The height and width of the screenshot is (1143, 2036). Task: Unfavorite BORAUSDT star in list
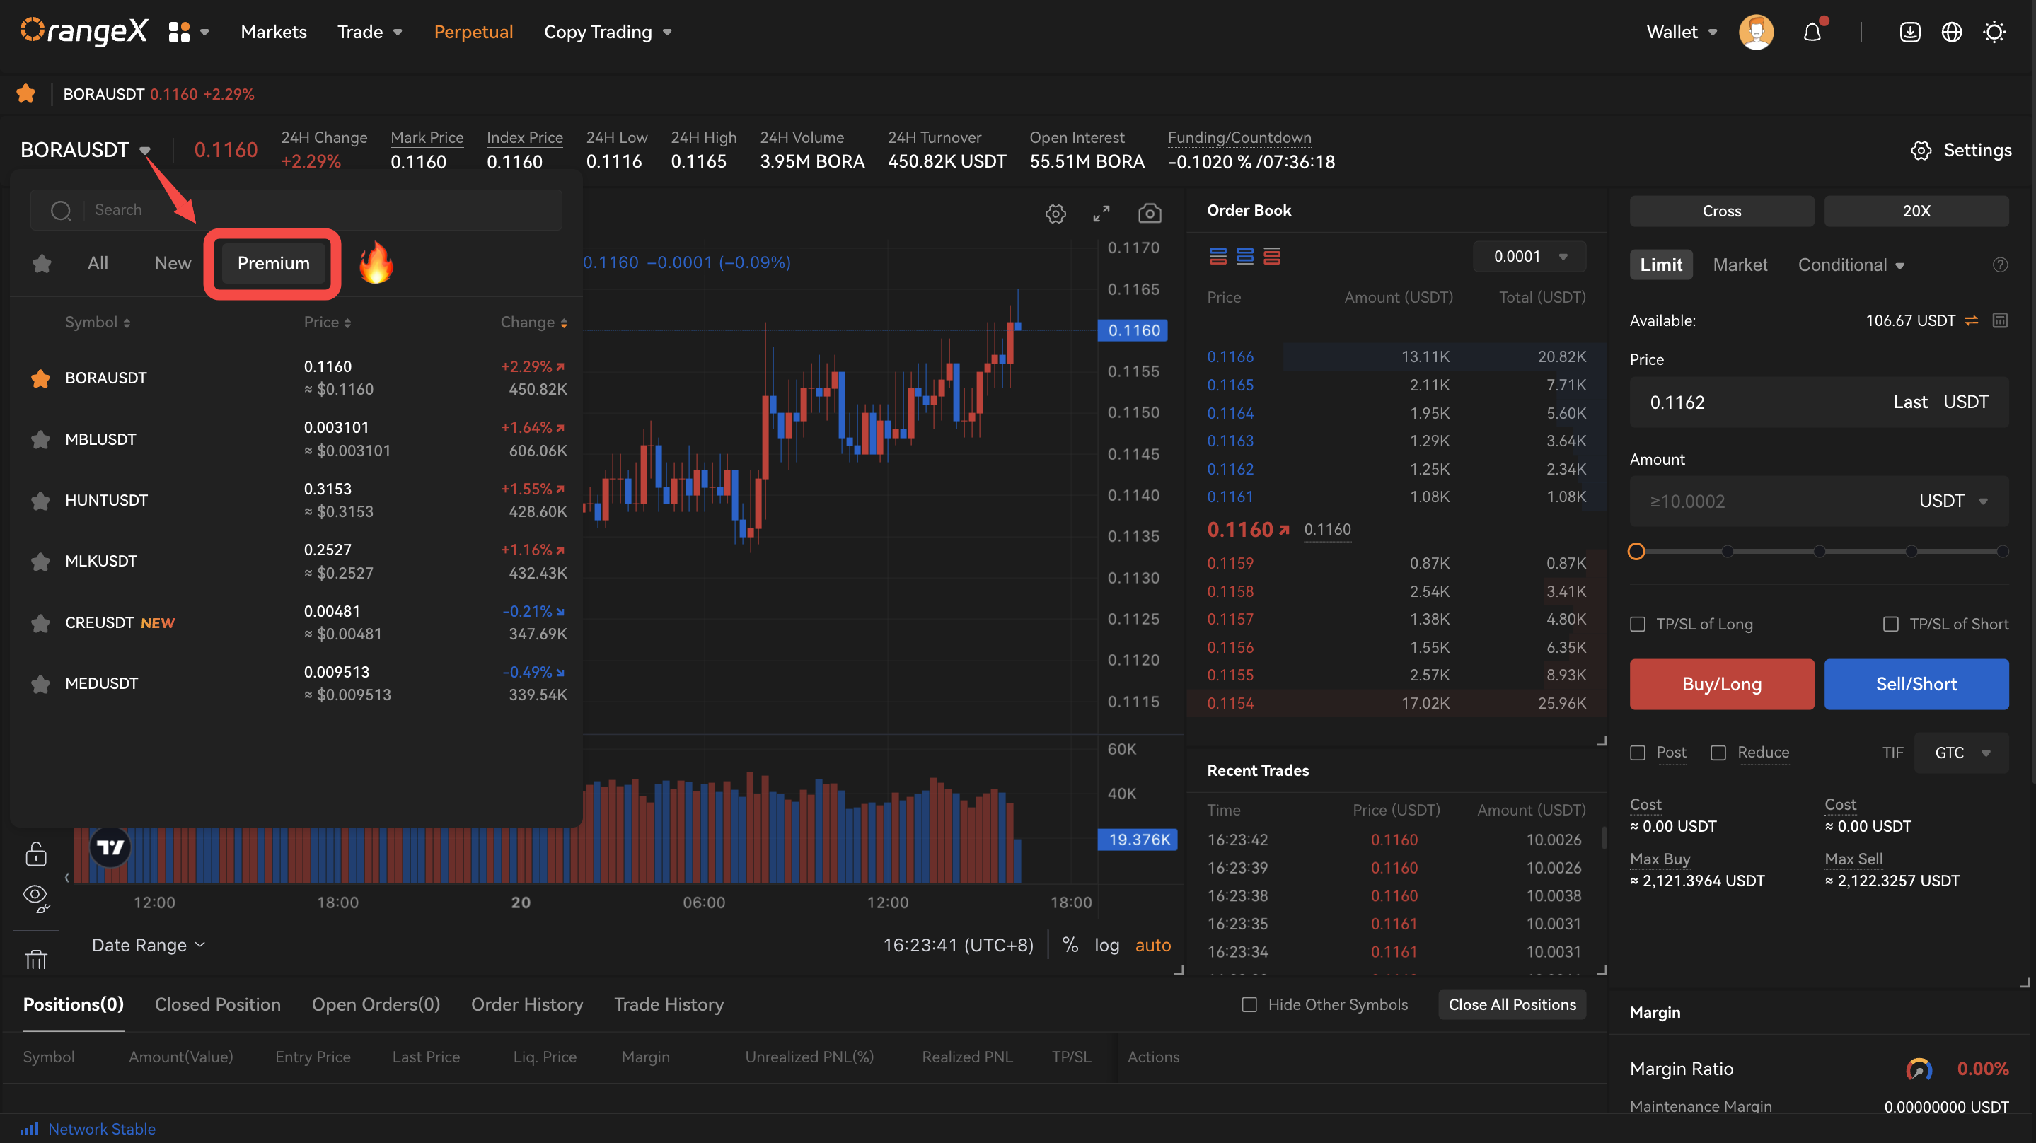(40, 378)
